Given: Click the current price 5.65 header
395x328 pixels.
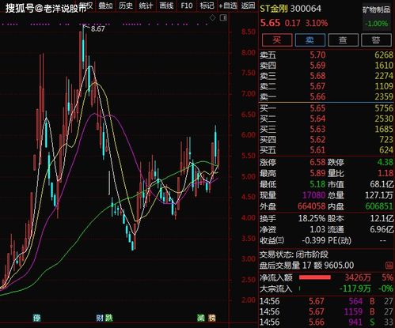Looking at the screenshot, I should [x=270, y=23].
